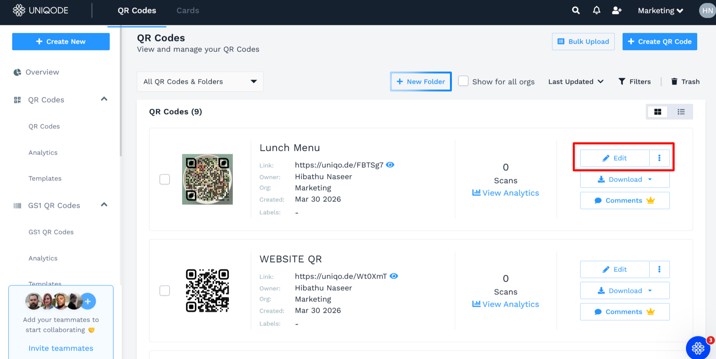Image resolution: width=716 pixels, height=359 pixels.
Task: Tick the WEBSITE QR checkbox
Action: (x=165, y=291)
